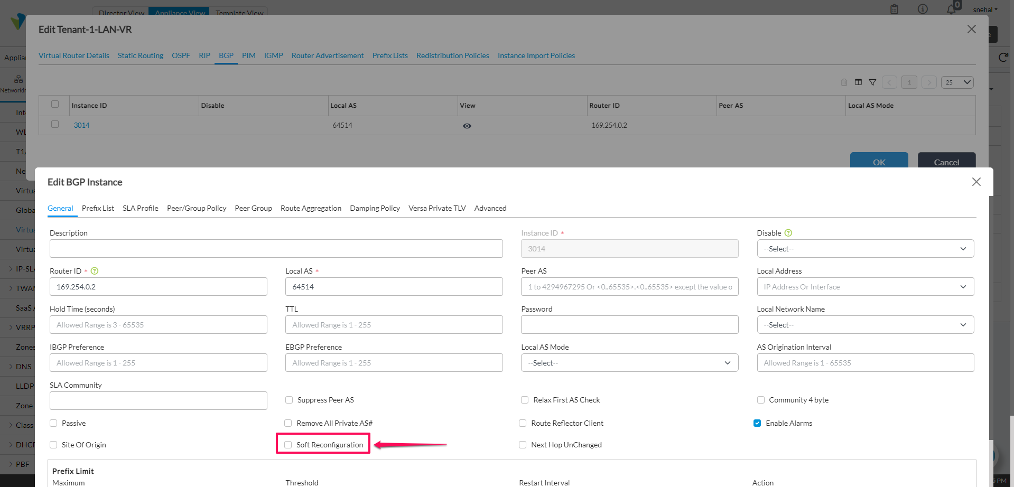Switch to the OSPF tab
The width and height of the screenshot is (1014, 487).
181,55
